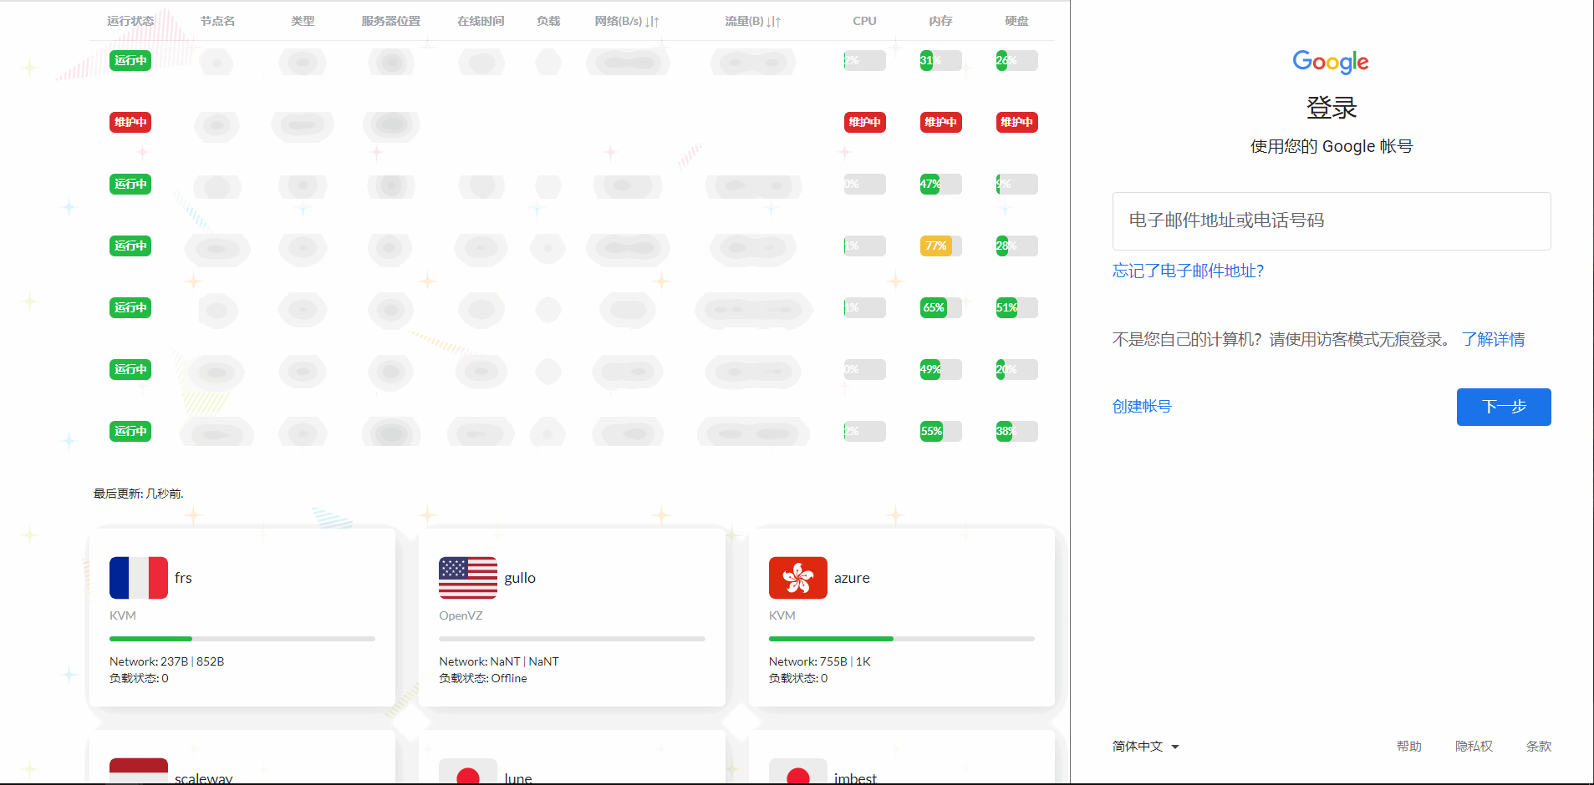Click the 51% disk usage bar
The image size is (1594, 785).
click(x=1016, y=307)
